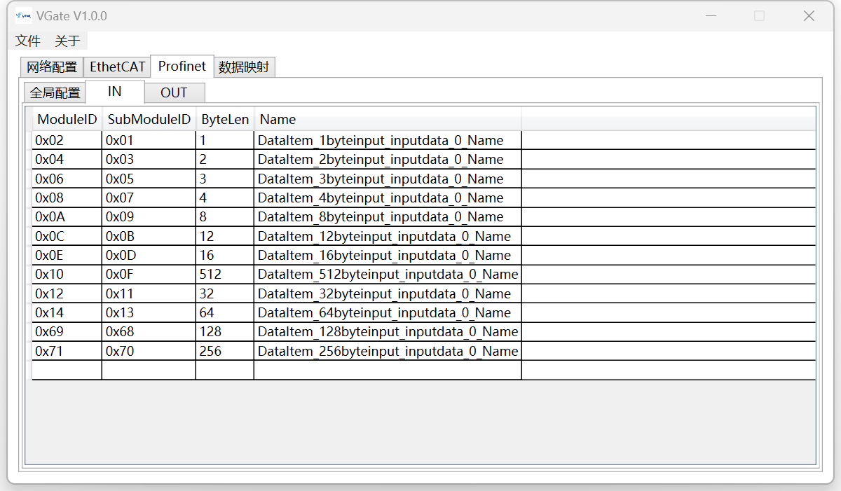Click SubModuleID cell 0x09
The height and width of the screenshot is (491, 841).
coord(149,216)
